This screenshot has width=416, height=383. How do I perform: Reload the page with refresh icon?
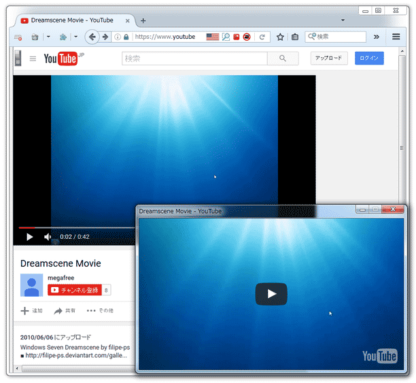pos(262,37)
